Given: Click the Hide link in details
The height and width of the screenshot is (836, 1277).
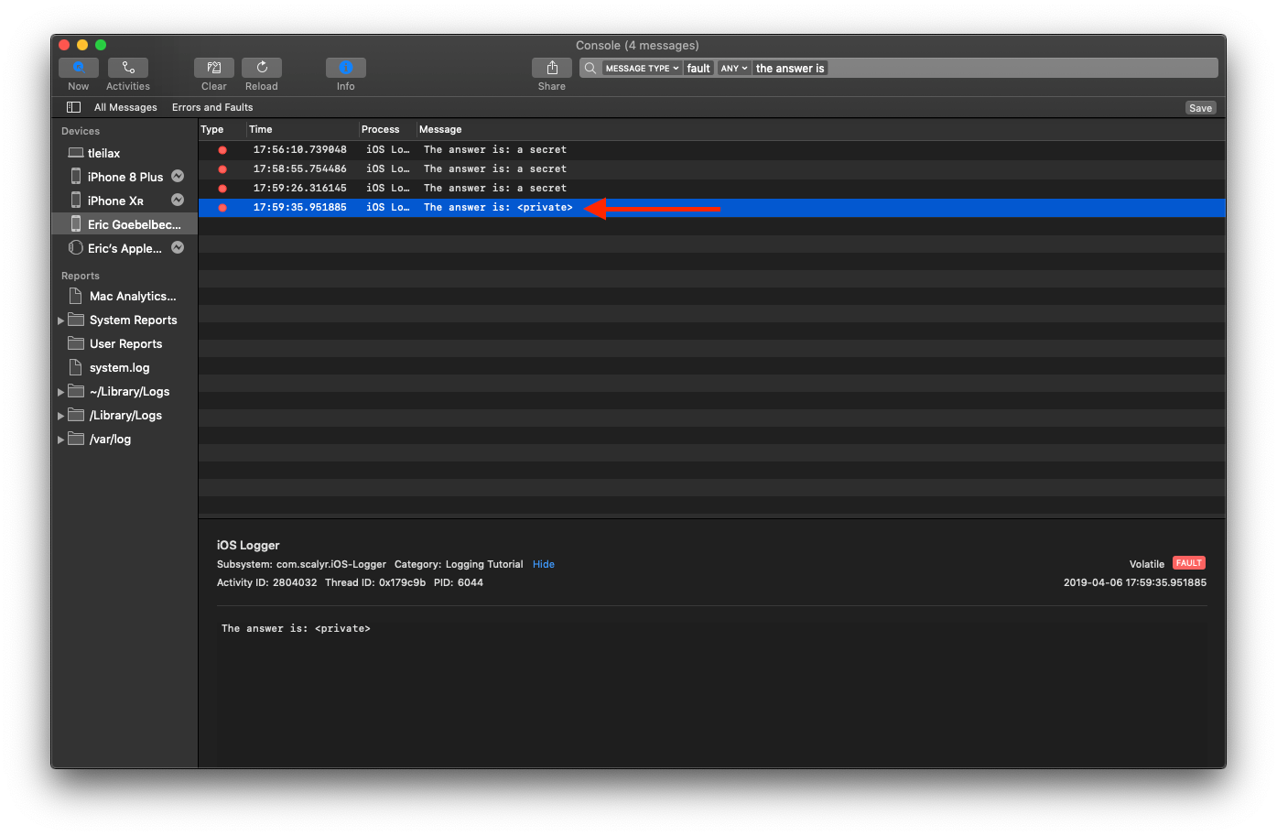Looking at the screenshot, I should click(x=544, y=564).
